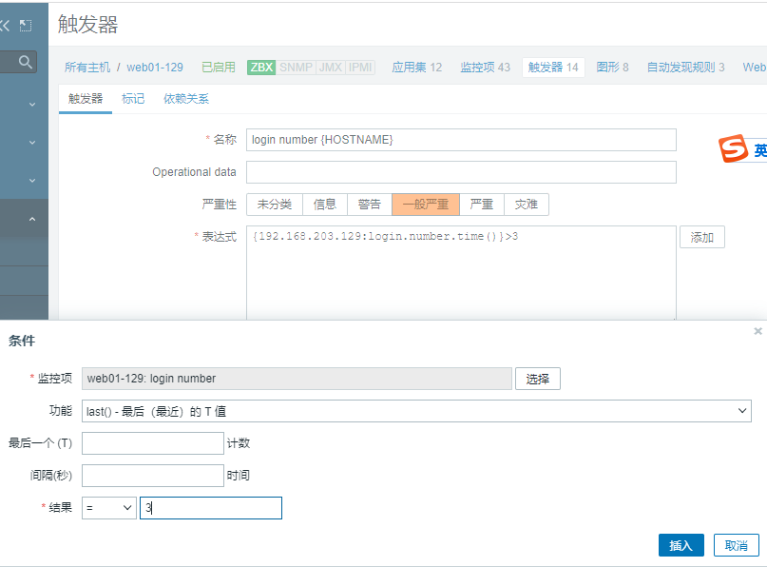Viewport: 767px width, 567px height.
Task: Collapse the expanded sidebar menu section chevron
Action: [x=32, y=219]
